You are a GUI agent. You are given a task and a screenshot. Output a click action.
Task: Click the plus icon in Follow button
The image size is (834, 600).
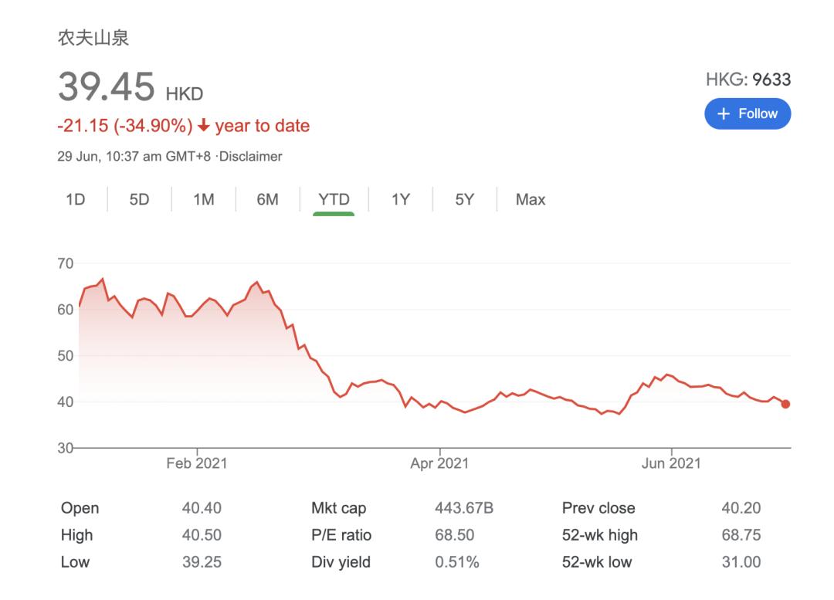point(724,114)
